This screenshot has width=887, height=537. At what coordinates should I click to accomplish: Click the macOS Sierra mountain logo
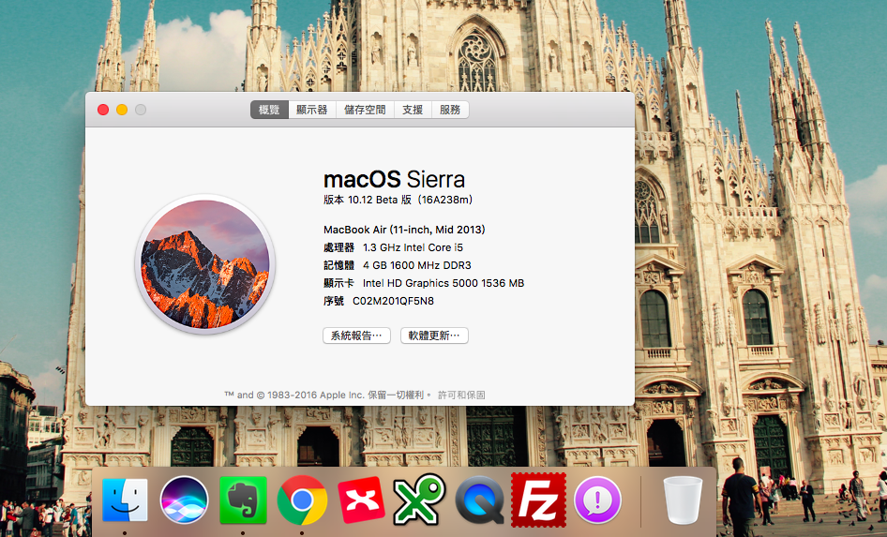(204, 264)
